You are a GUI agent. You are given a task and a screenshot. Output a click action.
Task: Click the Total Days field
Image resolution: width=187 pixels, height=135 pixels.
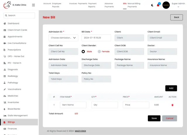coord(63,79)
